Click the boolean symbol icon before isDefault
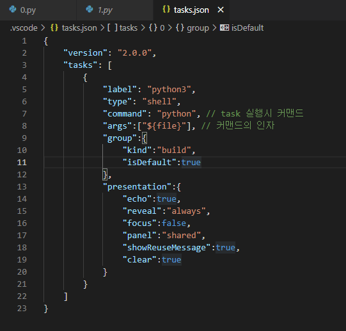The width and height of the screenshot is (346, 331). (224, 28)
